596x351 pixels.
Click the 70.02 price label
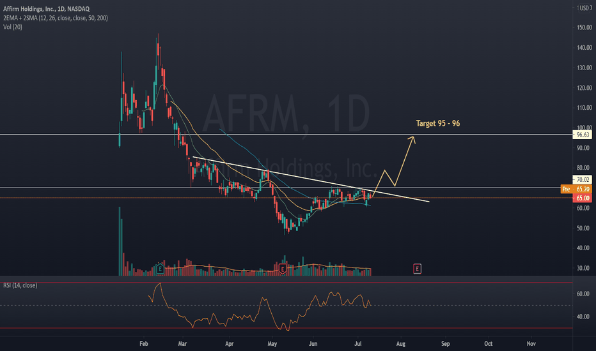[583, 179]
